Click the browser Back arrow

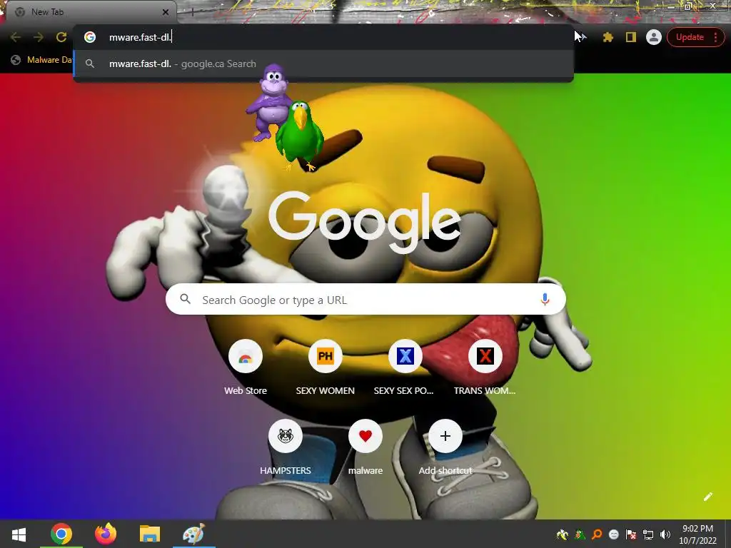point(16,37)
